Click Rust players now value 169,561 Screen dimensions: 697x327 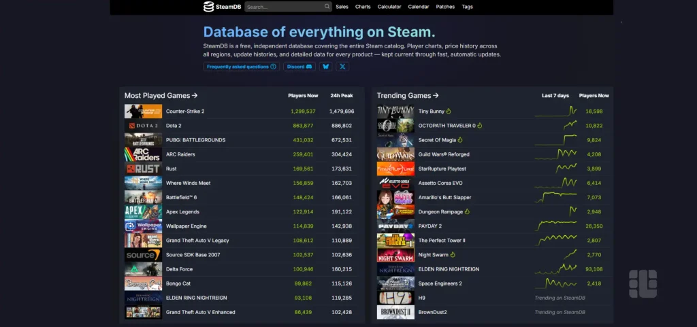(x=303, y=169)
